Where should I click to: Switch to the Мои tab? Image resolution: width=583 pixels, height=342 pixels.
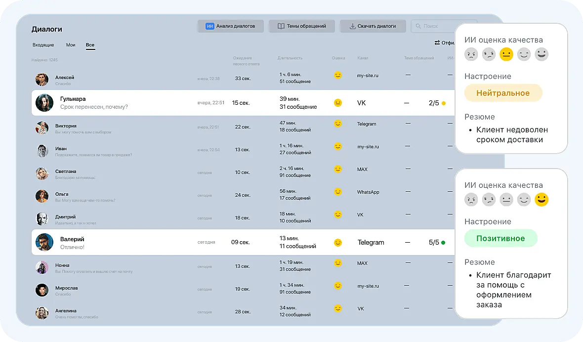click(71, 45)
